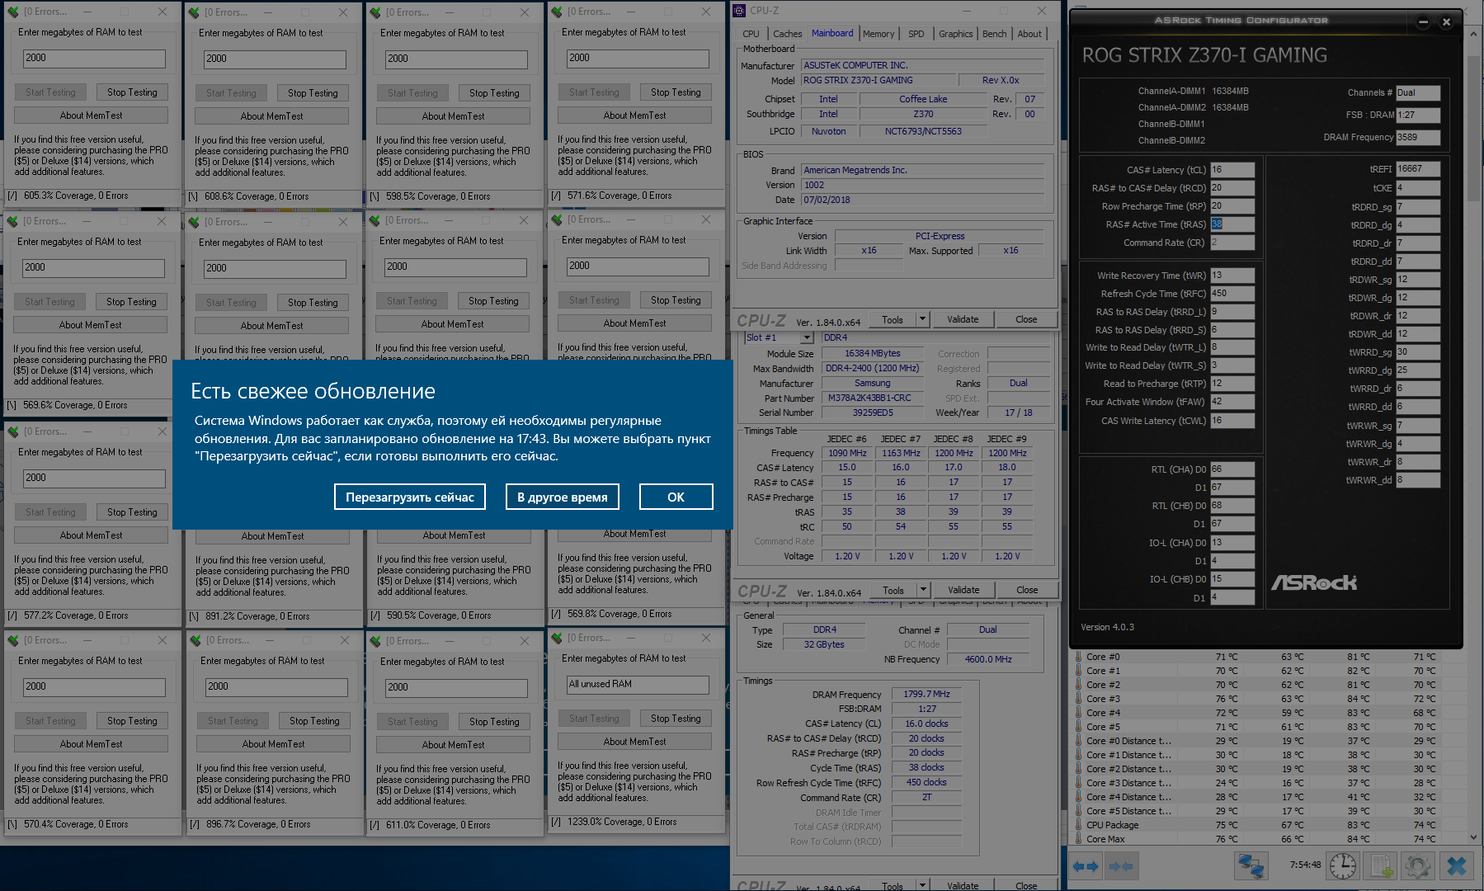Viewport: 1484px width, 891px height.
Task: Click the MemTest icon of the 571.6% Coverage window
Action: pyautogui.click(x=557, y=12)
